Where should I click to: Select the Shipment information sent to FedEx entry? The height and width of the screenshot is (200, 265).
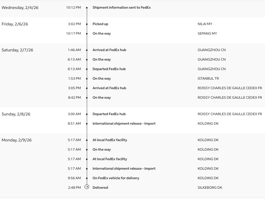122,8
